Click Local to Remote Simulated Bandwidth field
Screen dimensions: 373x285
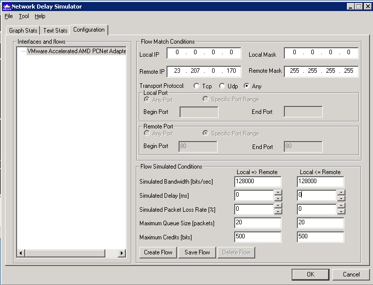[258, 182]
